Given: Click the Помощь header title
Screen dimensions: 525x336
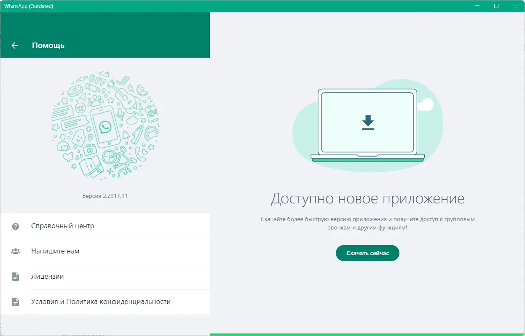Looking at the screenshot, I should (x=48, y=45).
